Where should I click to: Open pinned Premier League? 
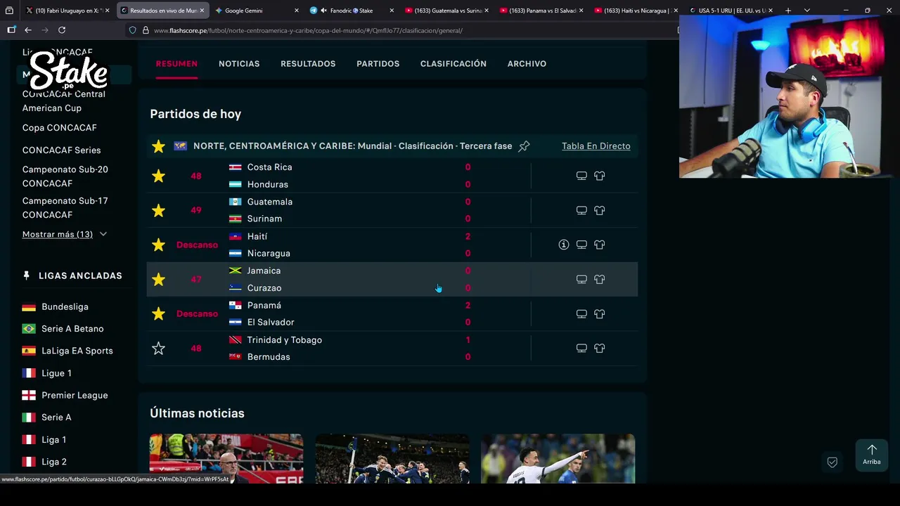75,396
